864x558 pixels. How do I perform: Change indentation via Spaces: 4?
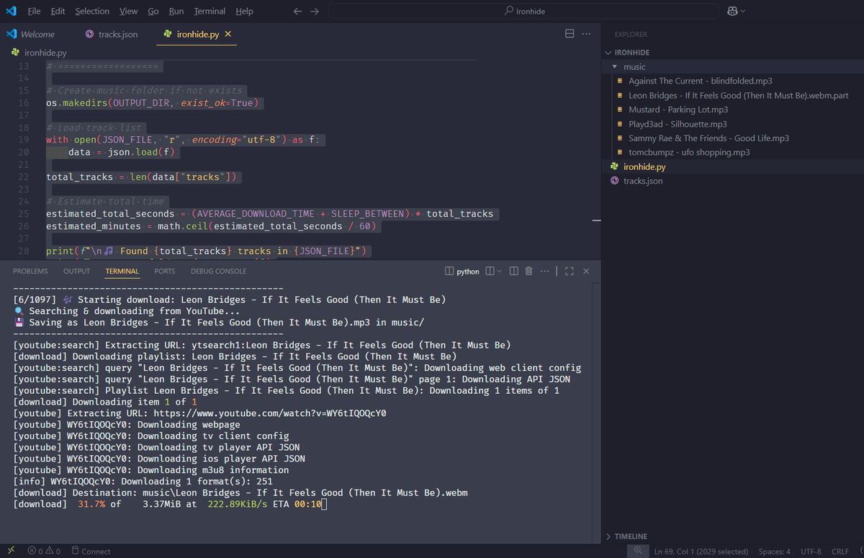point(774,552)
